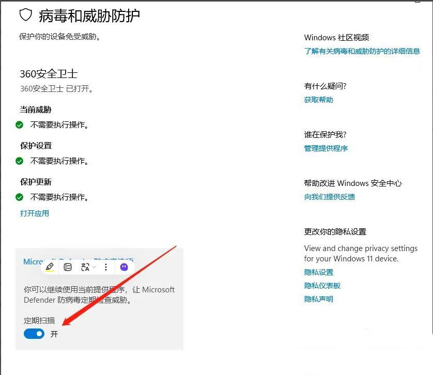Viewport: 433px width, 375px height.
Task: Click 不需要执行操作 text under 当前威胁
Action: (59, 125)
